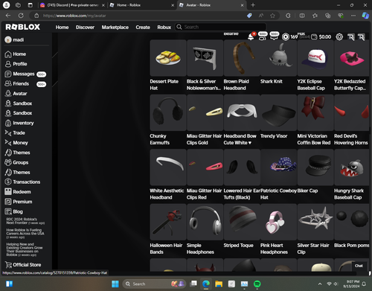Open the site information lock icon
The height and width of the screenshot is (291, 372).
36,16
